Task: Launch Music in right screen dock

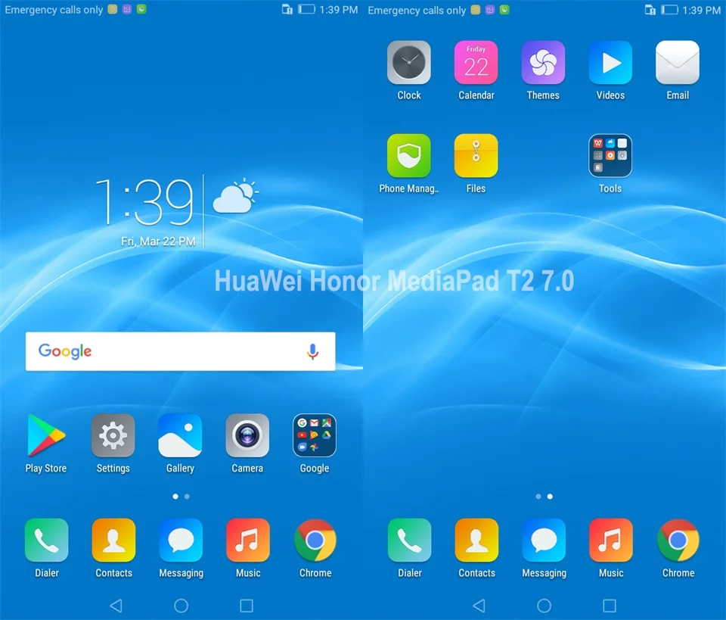Action: (611, 540)
